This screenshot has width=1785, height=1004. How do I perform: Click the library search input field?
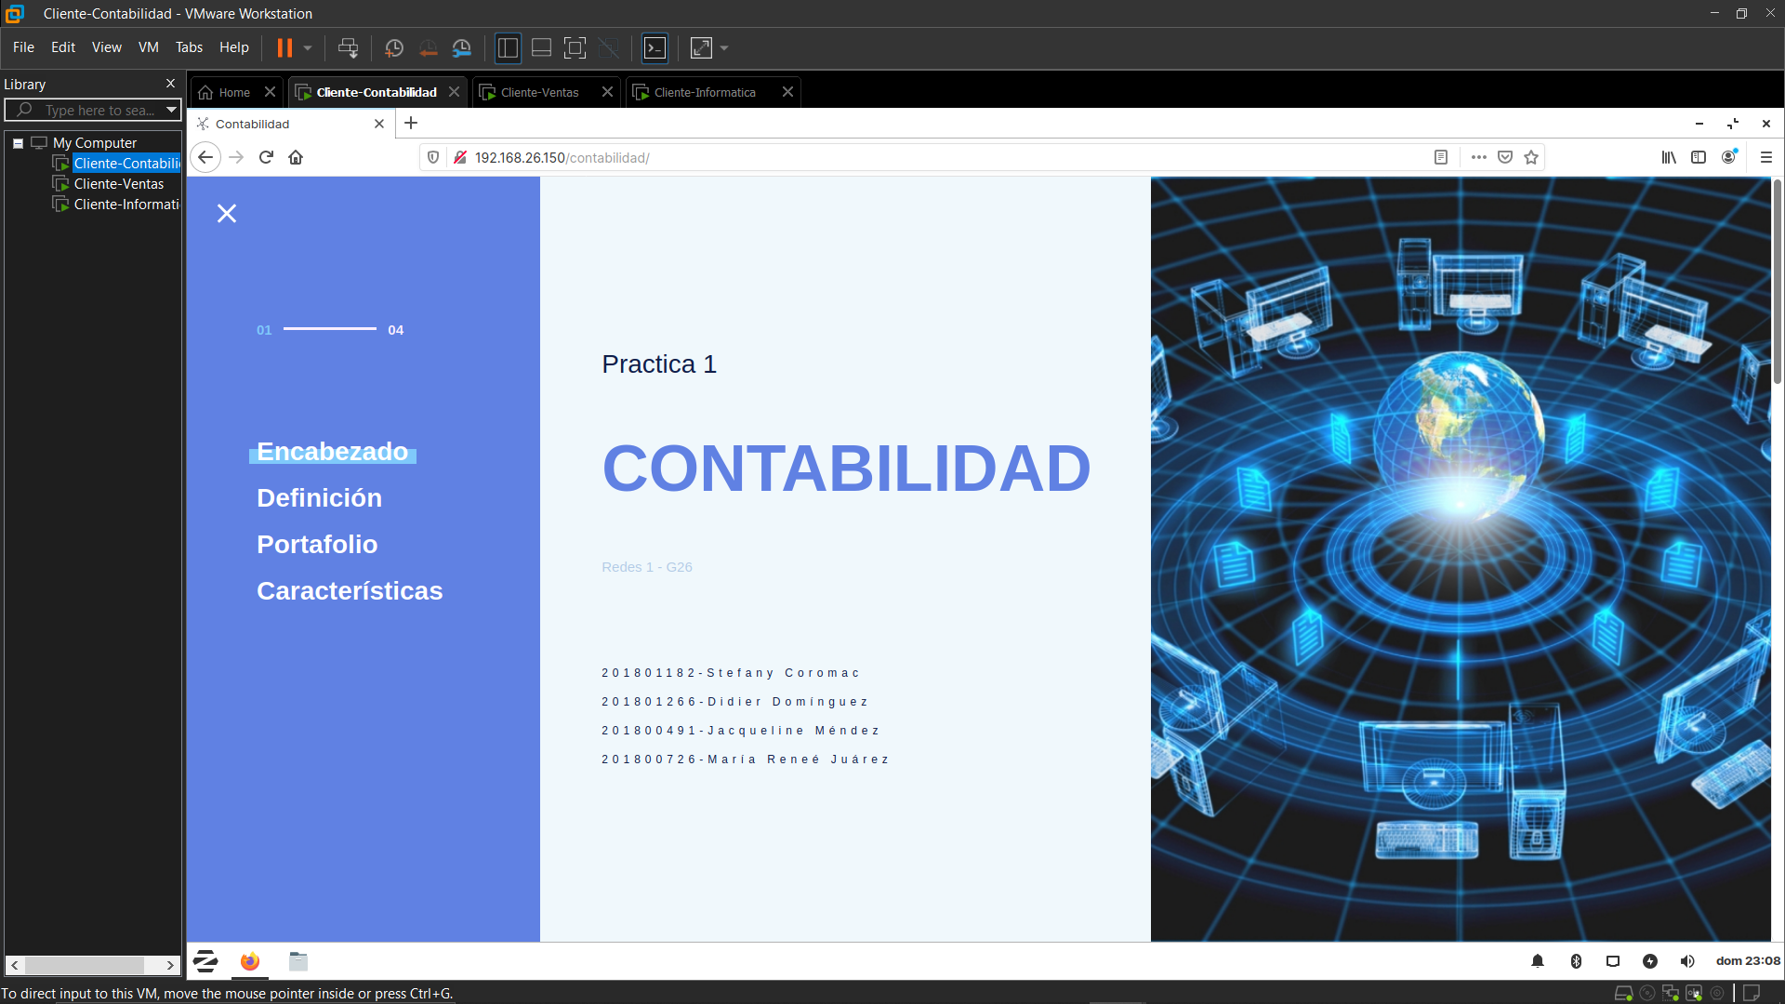pyautogui.click(x=99, y=111)
